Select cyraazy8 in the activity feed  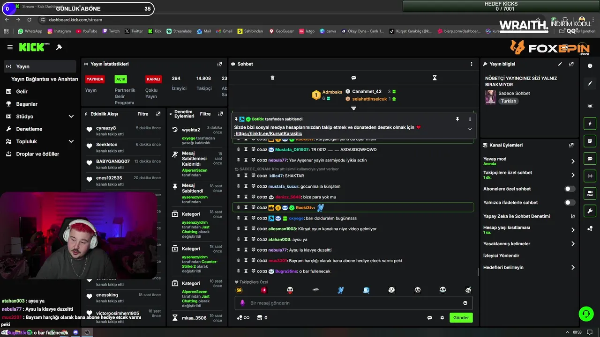[106, 128]
